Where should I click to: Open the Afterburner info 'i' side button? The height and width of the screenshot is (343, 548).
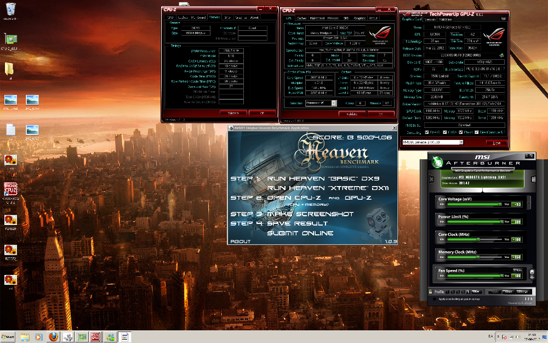tap(533, 179)
